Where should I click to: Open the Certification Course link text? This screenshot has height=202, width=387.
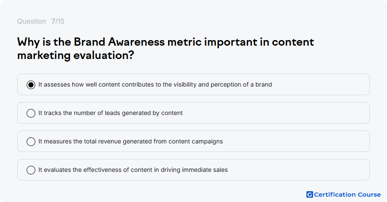pyautogui.click(x=347, y=195)
